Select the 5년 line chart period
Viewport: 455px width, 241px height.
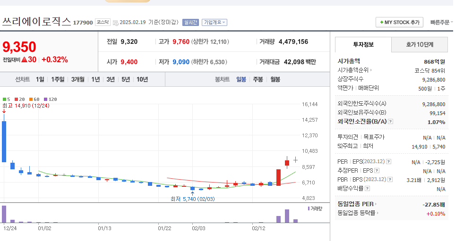point(126,79)
